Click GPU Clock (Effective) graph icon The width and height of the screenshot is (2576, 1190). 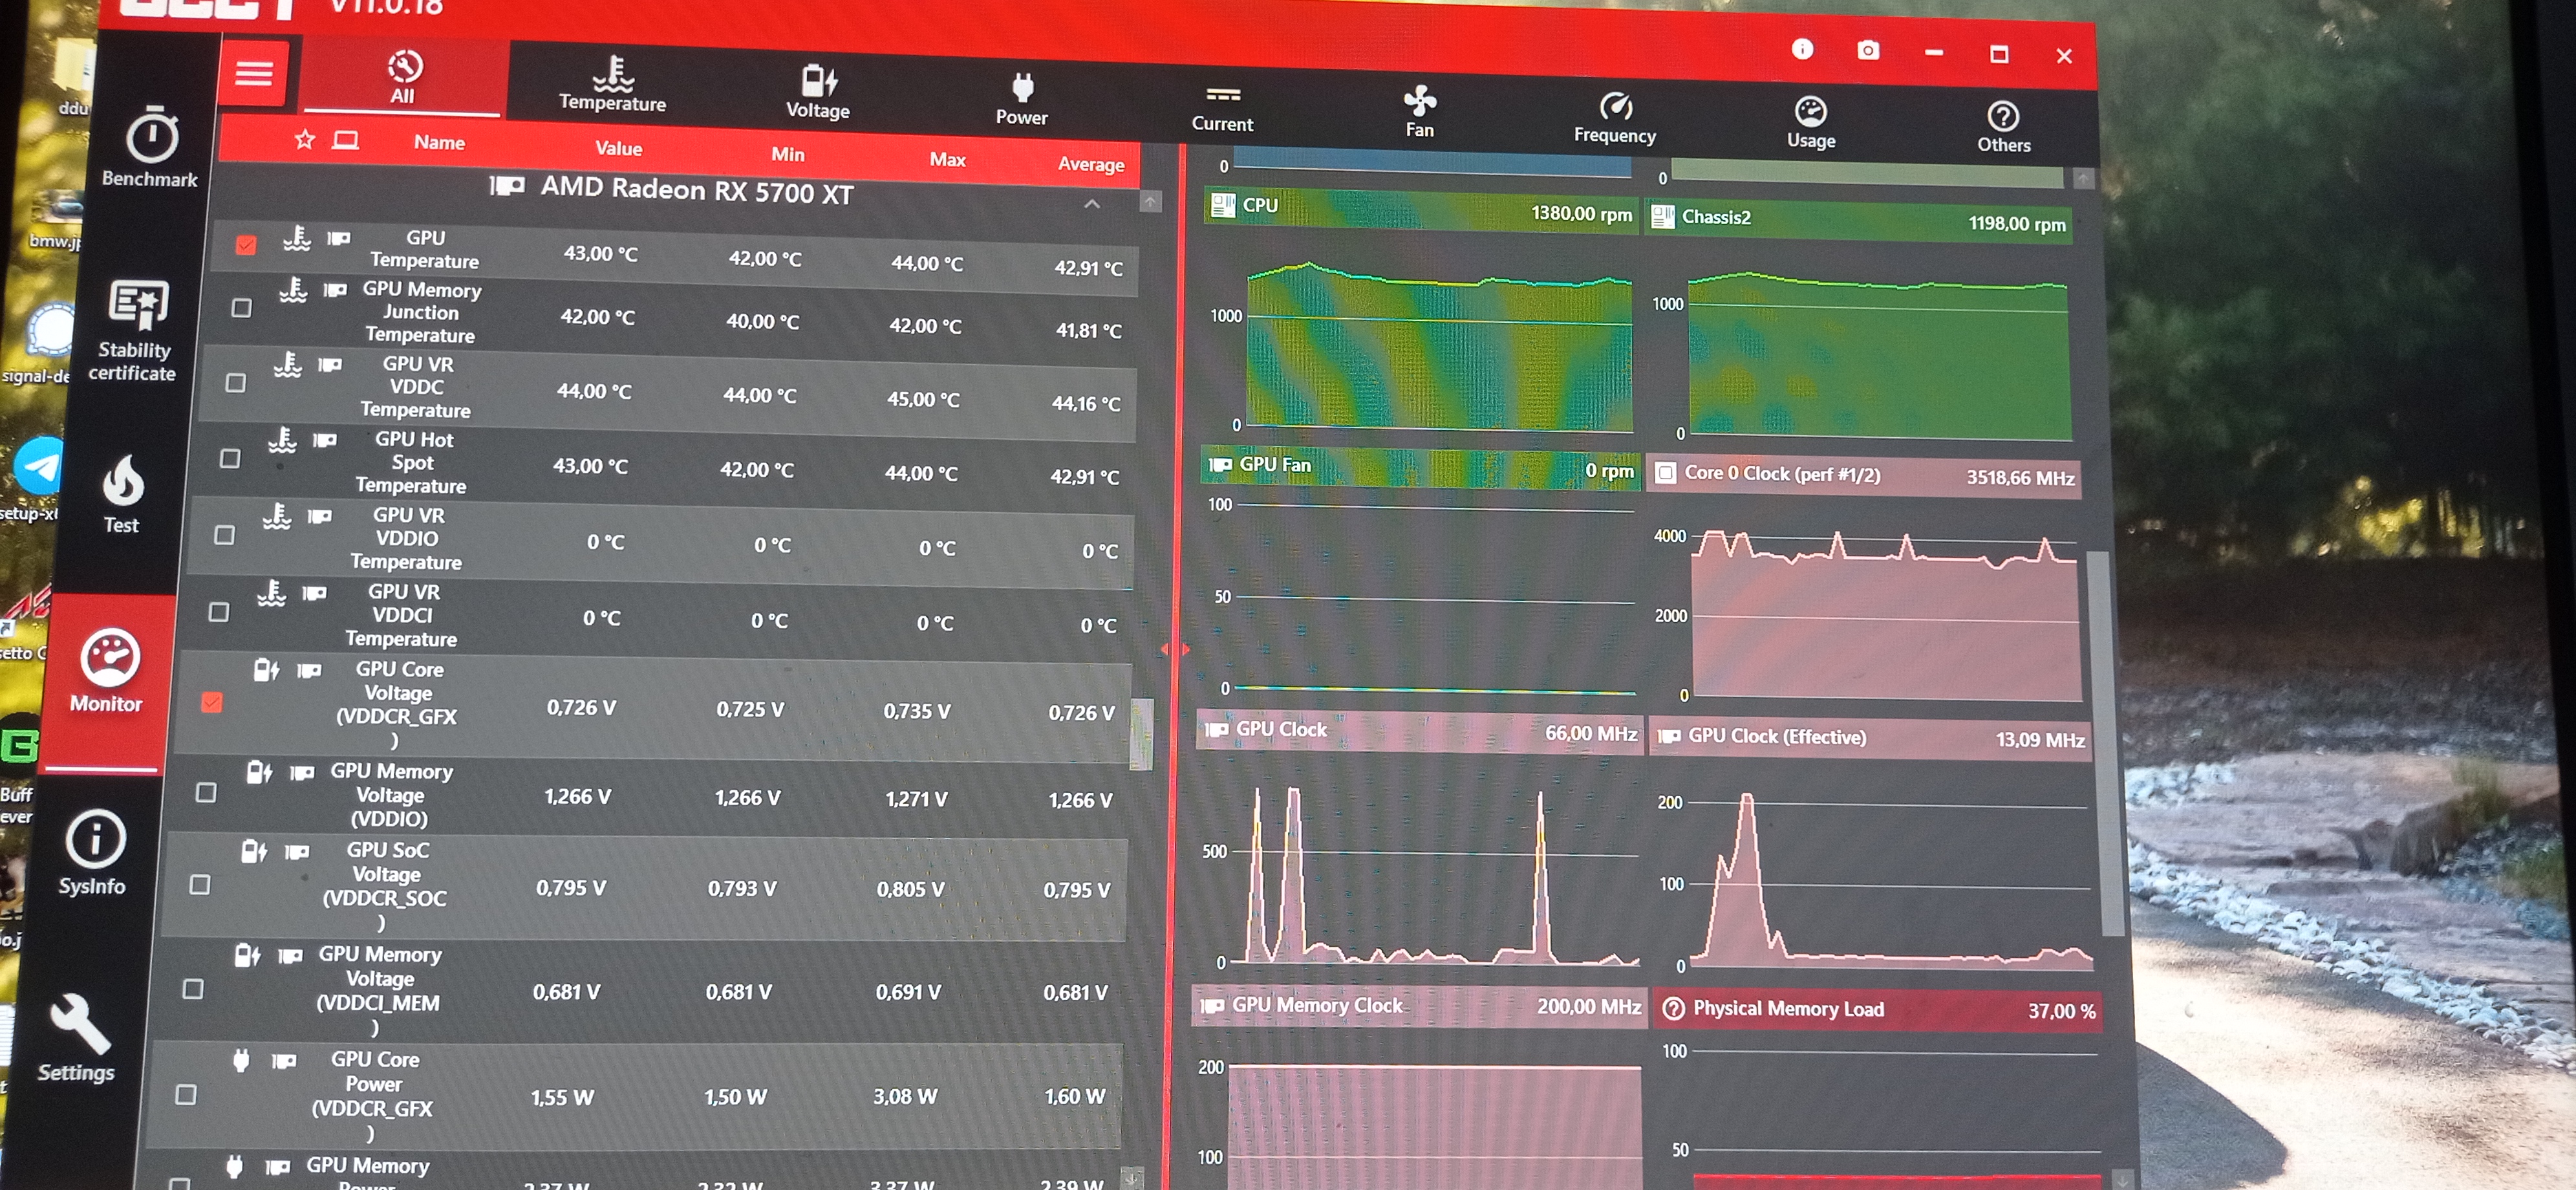click(1669, 737)
